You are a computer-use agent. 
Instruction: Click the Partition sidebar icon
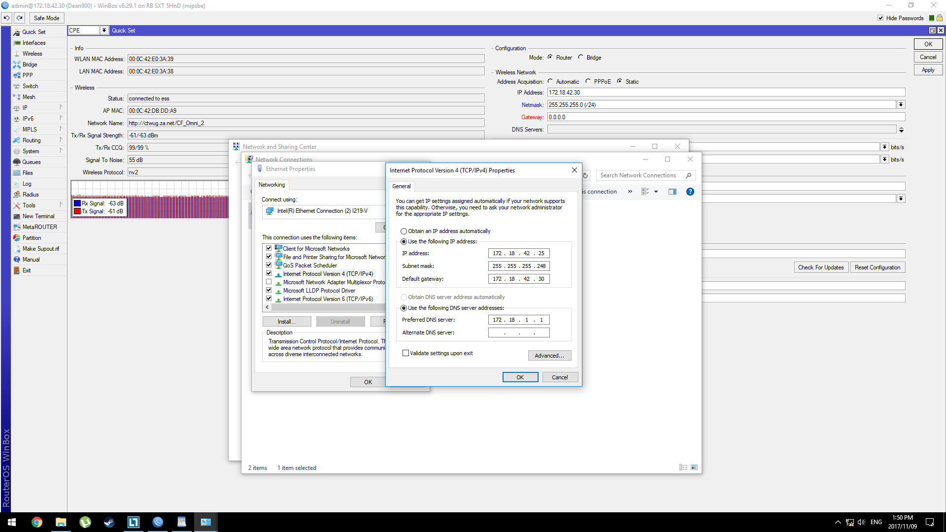pyautogui.click(x=17, y=238)
